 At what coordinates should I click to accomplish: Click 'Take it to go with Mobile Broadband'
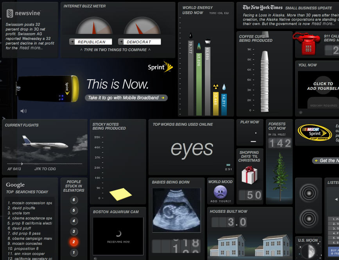click(126, 98)
